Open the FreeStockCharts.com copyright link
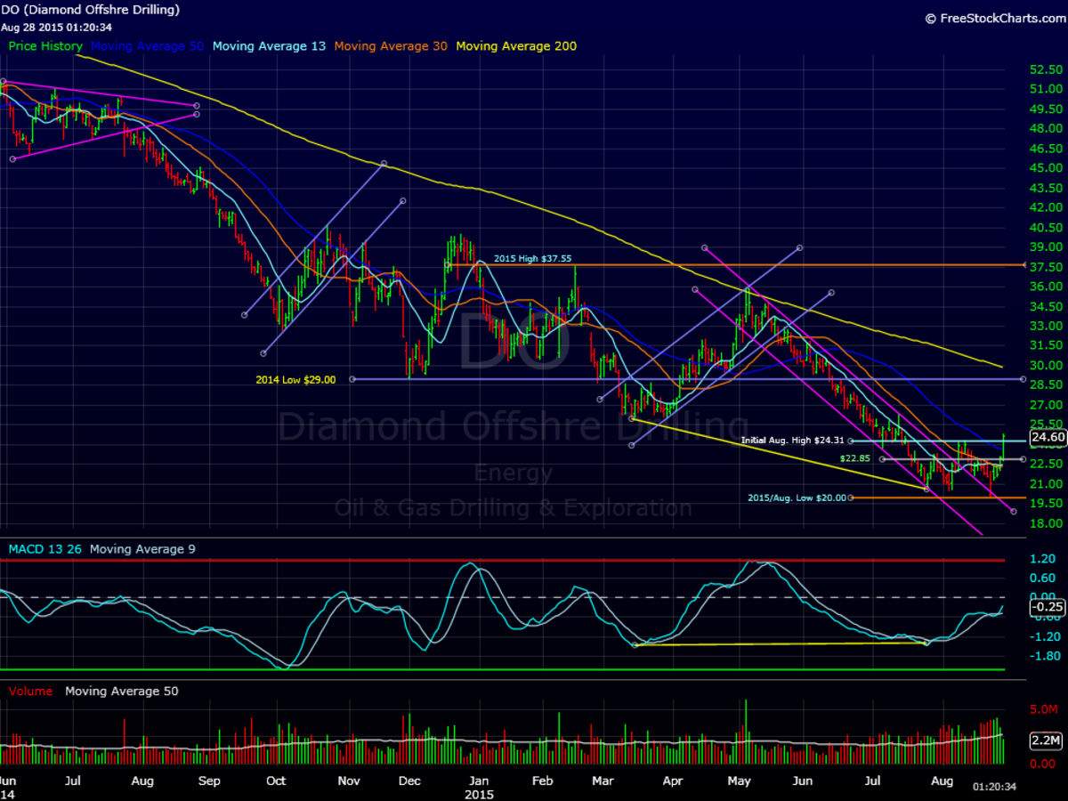This screenshot has width=1068, height=801. point(993,18)
